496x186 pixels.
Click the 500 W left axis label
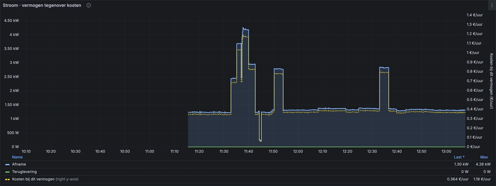point(13,133)
